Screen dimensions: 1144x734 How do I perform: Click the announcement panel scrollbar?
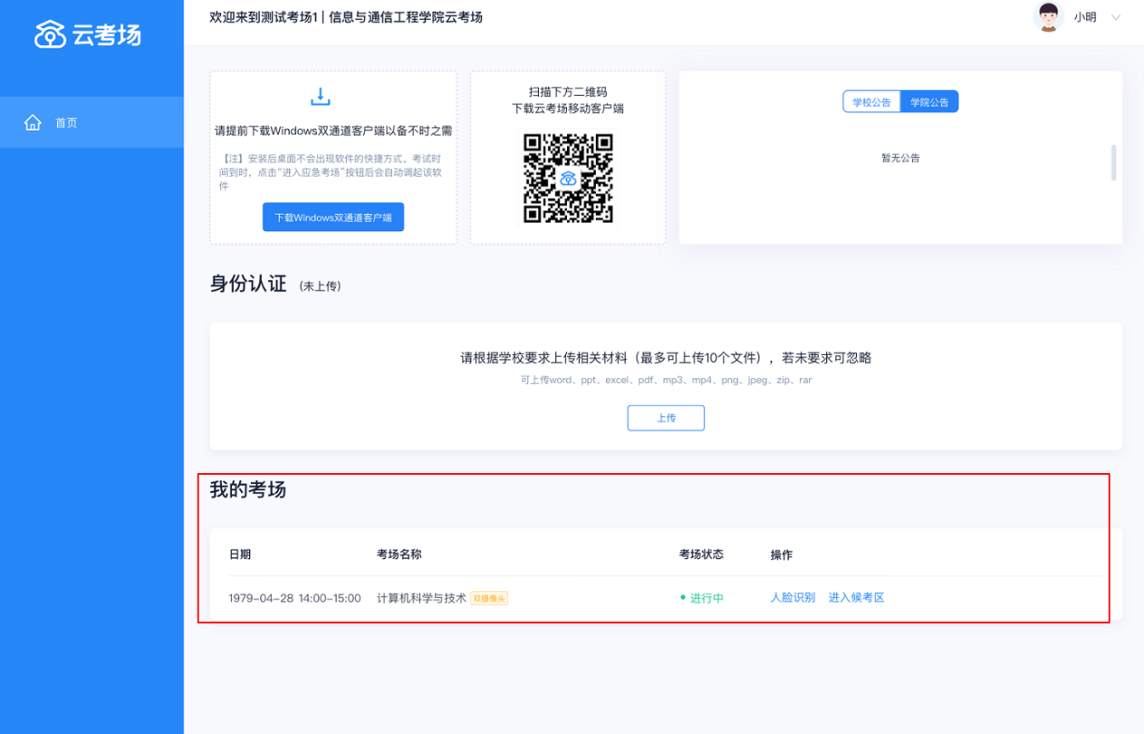pyautogui.click(x=1113, y=163)
